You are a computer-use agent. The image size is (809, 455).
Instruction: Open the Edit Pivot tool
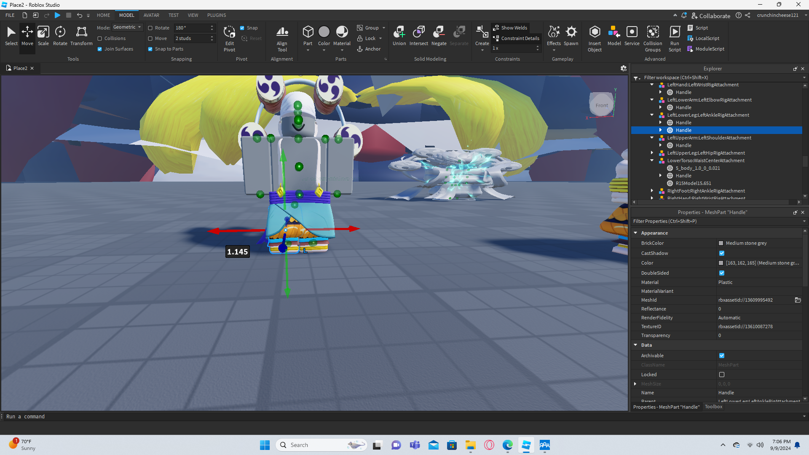point(229,38)
